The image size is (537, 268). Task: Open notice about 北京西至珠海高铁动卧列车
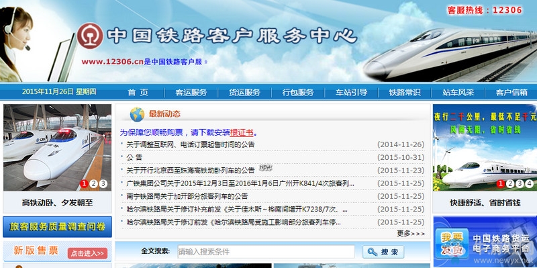(191, 171)
